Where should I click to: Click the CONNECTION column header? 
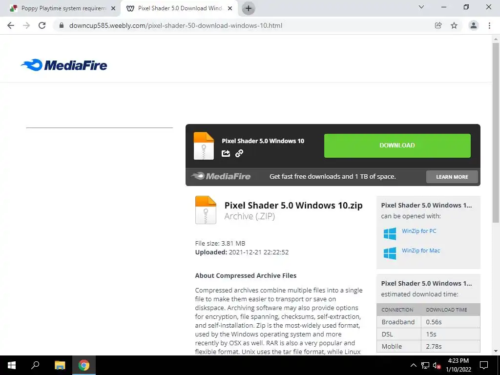pos(397,310)
